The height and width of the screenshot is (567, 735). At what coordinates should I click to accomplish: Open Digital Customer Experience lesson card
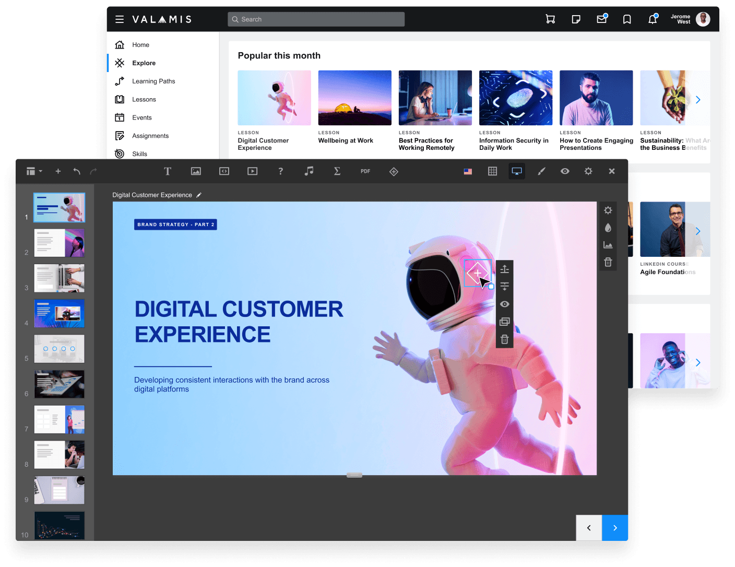[274, 111]
